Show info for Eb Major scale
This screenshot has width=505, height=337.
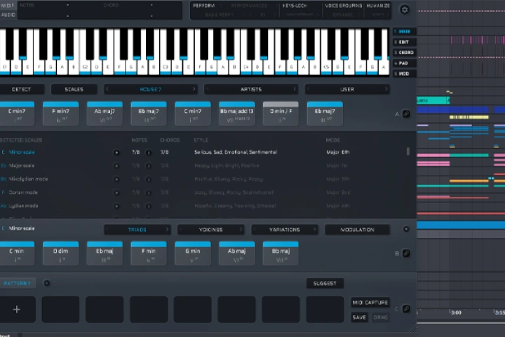149,166
